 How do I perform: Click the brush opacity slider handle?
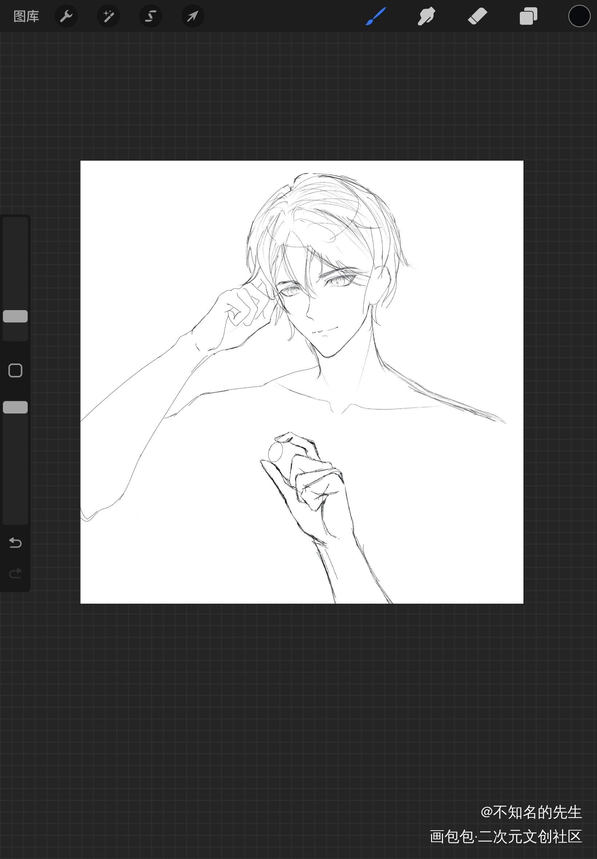click(15, 407)
